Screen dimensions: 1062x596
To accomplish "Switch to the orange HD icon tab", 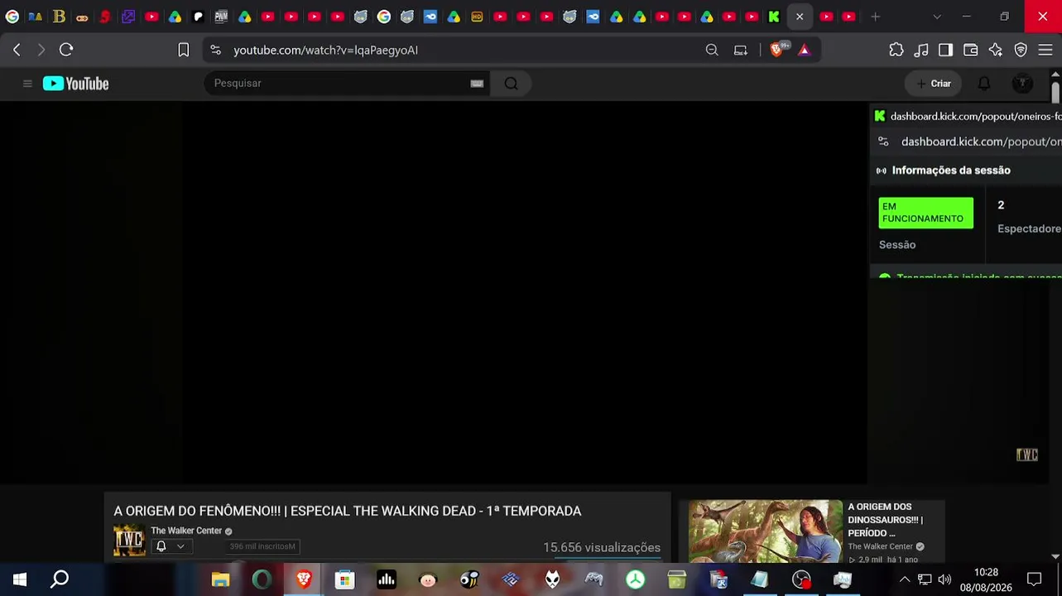I will pos(477,17).
